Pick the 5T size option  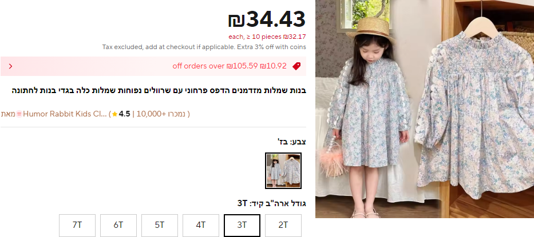[159, 225]
